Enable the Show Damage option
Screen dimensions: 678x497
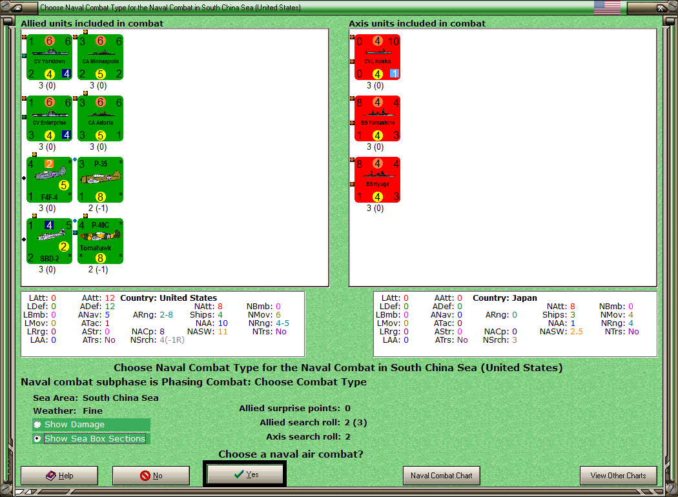tap(91, 425)
